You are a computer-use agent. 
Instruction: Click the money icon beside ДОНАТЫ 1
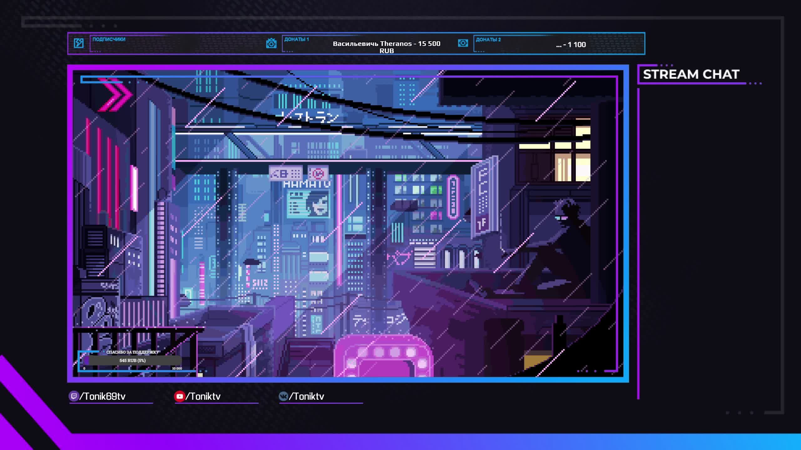271,43
